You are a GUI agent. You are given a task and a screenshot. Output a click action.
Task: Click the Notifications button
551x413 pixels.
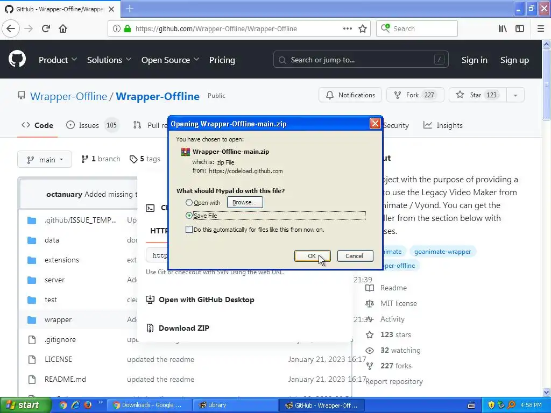tap(350, 95)
